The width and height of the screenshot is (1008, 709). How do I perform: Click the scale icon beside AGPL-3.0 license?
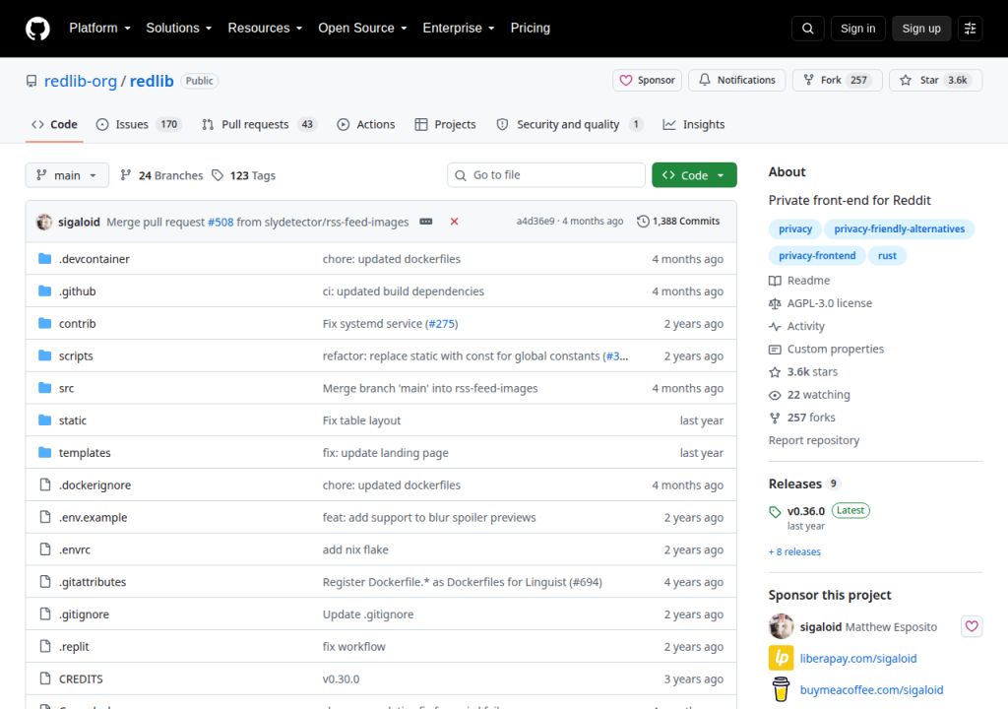pos(775,303)
